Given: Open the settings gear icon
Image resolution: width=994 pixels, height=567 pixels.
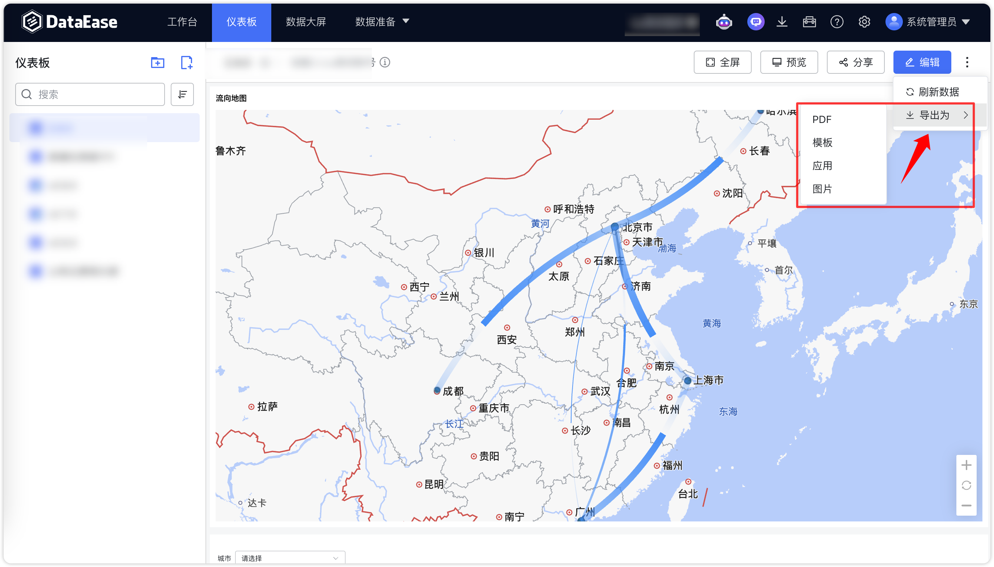Looking at the screenshot, I should (x=864, y=22).
